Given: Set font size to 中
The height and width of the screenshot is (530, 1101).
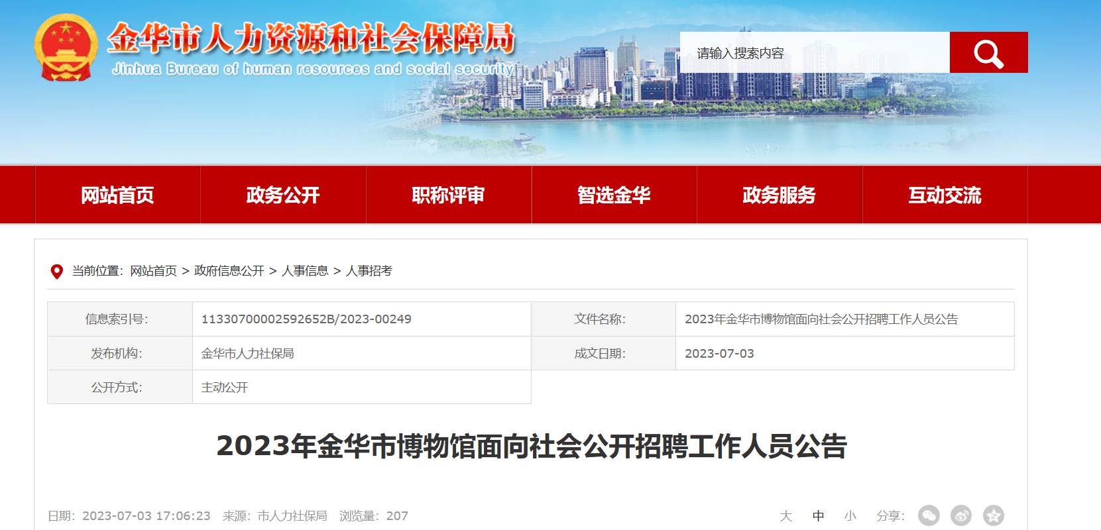Looking at the screenshot, I should pyautogui.click(x=819, y=516).
